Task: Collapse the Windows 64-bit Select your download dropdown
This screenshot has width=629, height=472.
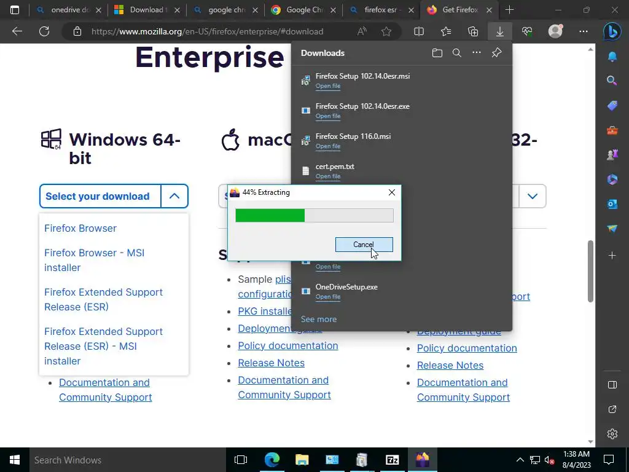Action: [174, 196]
